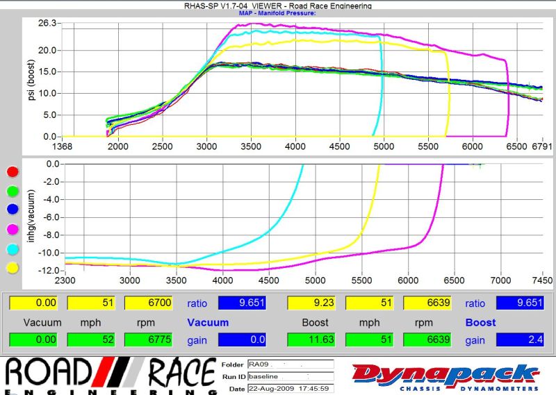Select the blue run indicator circle
556x395 pixels.
coord(11,209)
